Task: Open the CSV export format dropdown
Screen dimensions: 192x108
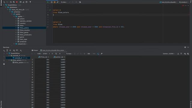Action: (169, 54)
